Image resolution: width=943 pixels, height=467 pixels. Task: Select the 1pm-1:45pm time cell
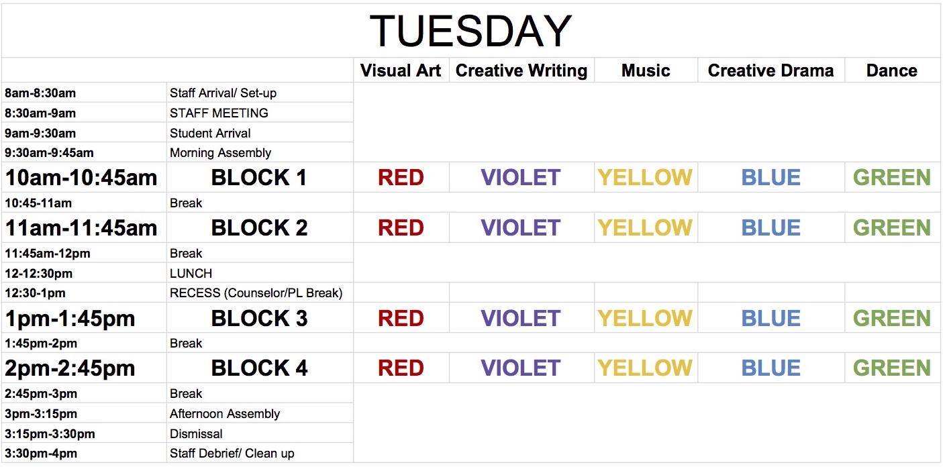70,318
